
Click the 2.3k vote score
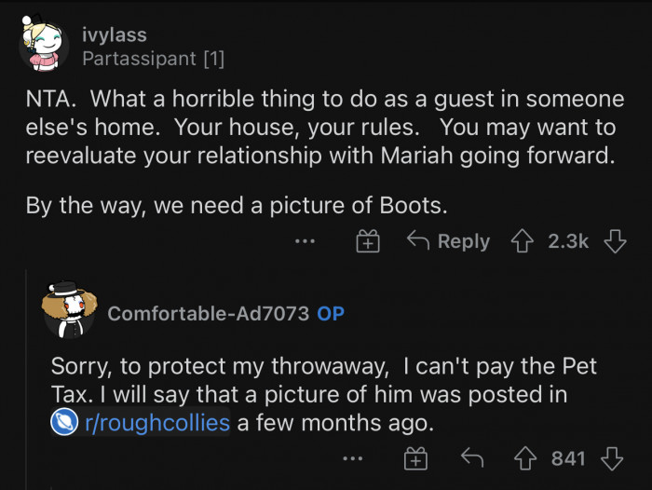568,241
